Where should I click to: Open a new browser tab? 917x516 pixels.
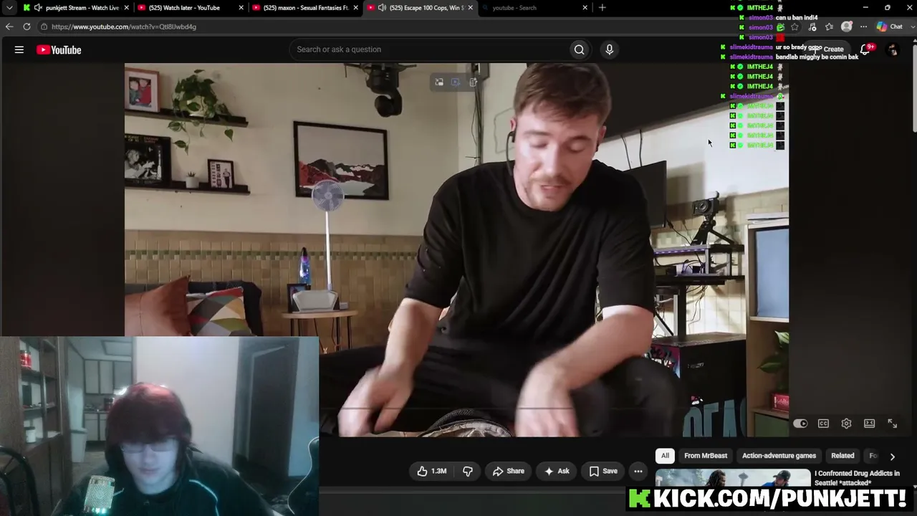[602, 8]
